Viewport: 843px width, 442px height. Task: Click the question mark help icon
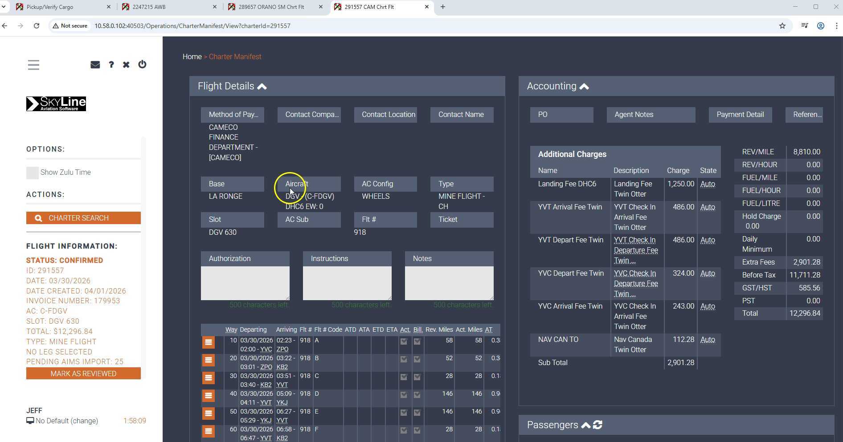(111, 65)
